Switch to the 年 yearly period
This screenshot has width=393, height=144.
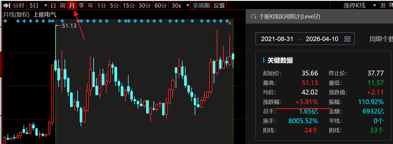pos(91,5)
